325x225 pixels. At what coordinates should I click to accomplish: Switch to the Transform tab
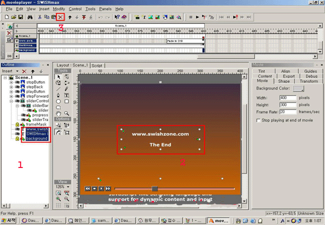pyautogui.click(x=308, y=81)
